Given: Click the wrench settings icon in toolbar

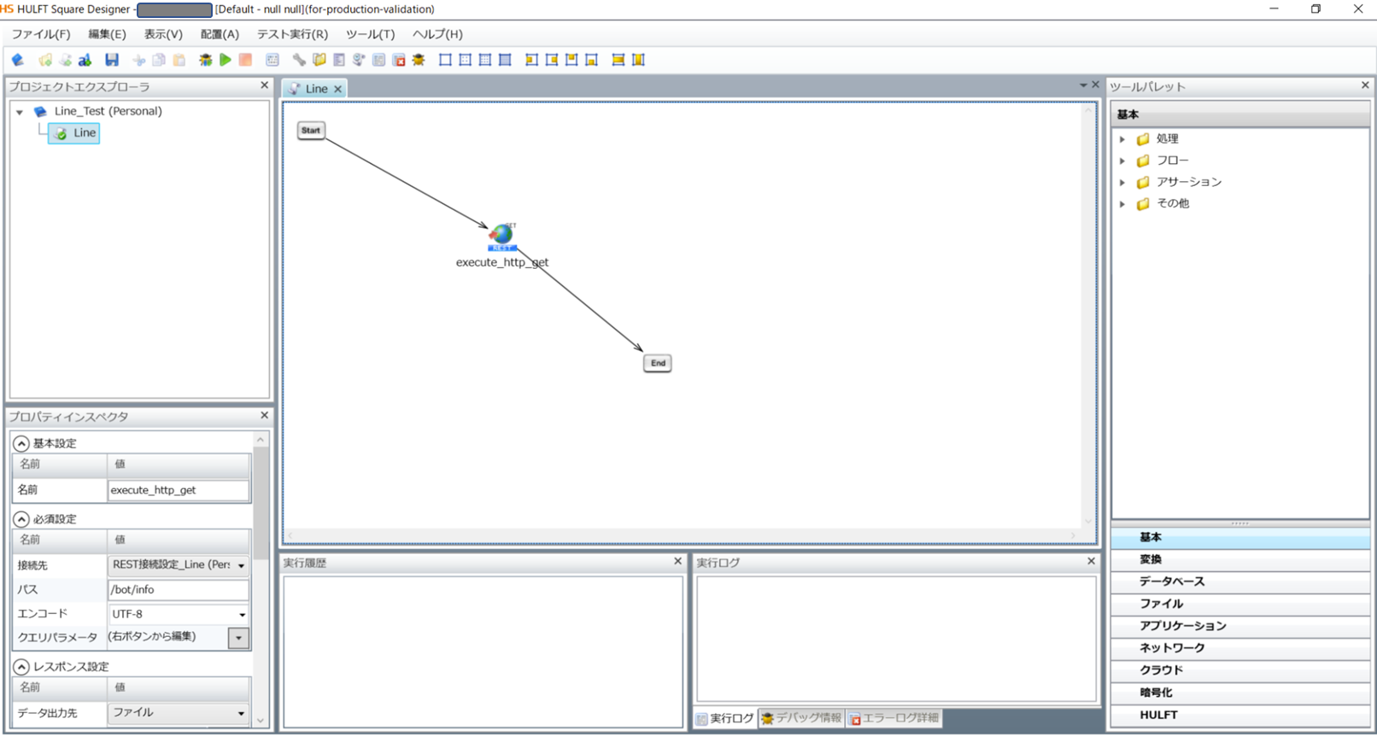Looking at the screenshot, I should [299, 60].
